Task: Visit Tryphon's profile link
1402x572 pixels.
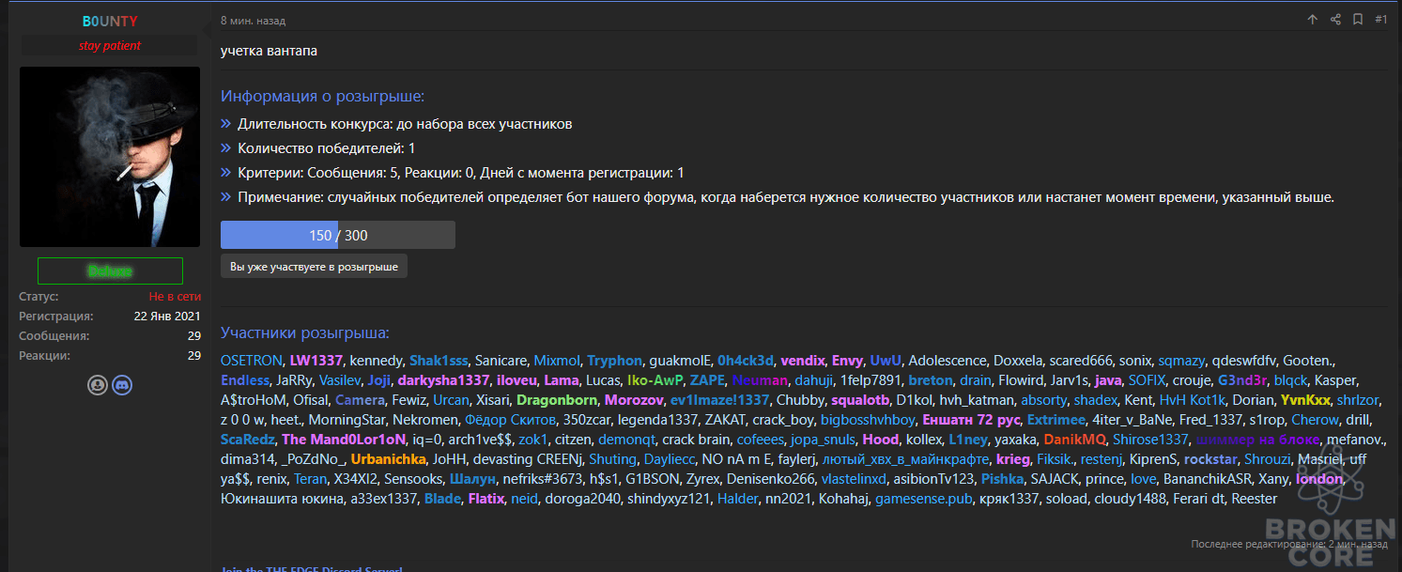Action: point(615,361)
